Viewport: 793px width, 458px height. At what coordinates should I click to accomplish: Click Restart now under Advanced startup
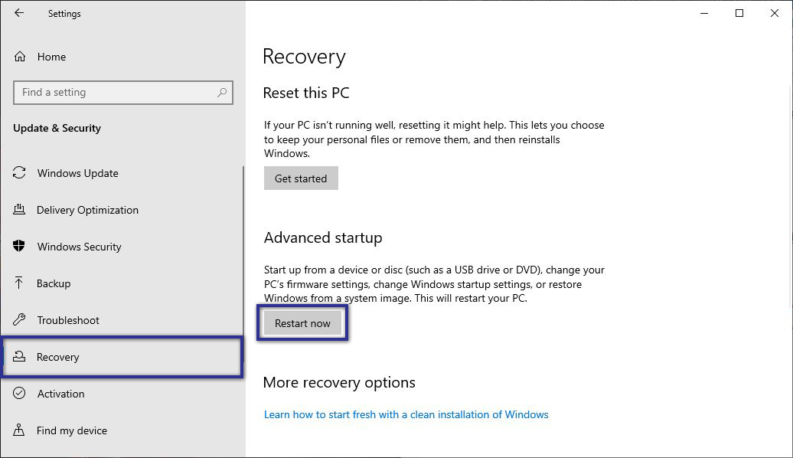(302, 322)
